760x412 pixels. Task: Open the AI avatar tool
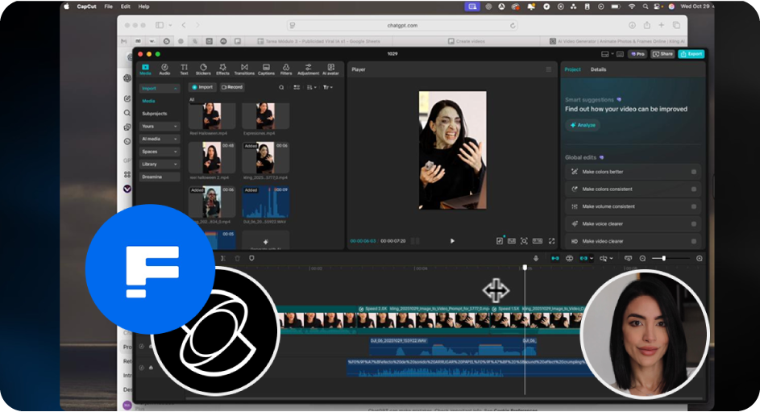pos(330,69)
